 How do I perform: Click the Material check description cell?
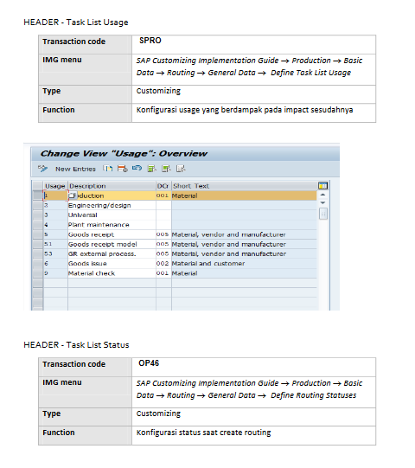click(112, 273)
